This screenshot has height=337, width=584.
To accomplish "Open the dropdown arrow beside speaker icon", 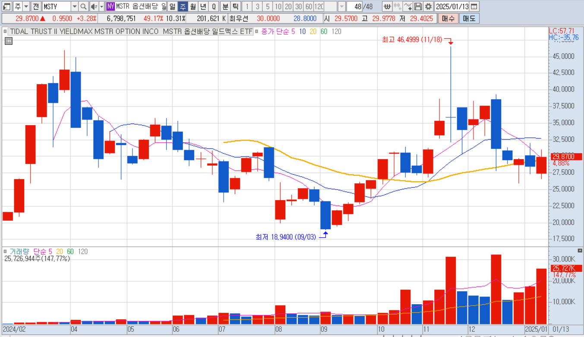I will (x=101, y=6).
